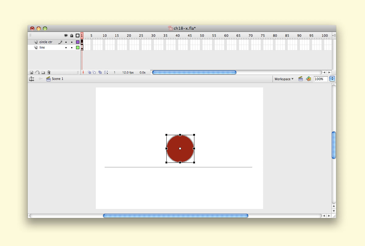Viewport: 365px width, 246px height.
Task: Add a motion guide layer
Action: pos(37,72)
